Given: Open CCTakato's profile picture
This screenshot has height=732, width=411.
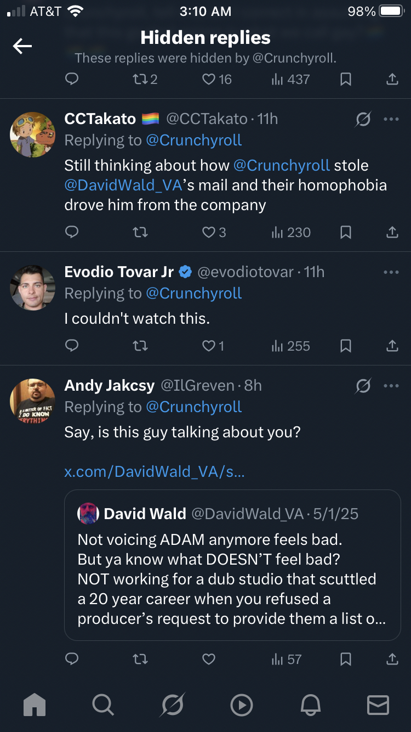Looking at the screenshot, I should click(x=33, y=134).
